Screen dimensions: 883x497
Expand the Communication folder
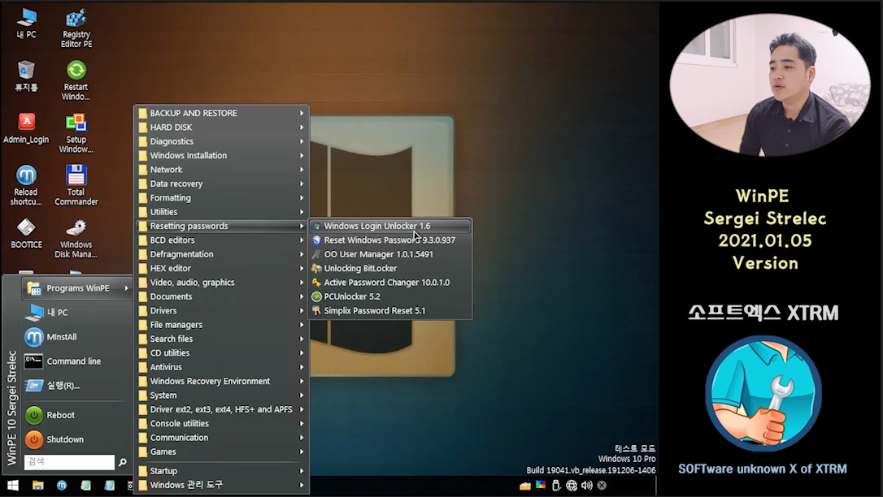(x=221, y=438)
